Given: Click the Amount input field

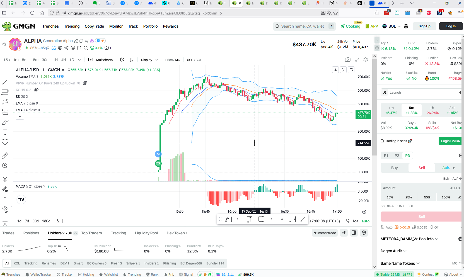Looking at the screenshot, I should coord(421,188).
